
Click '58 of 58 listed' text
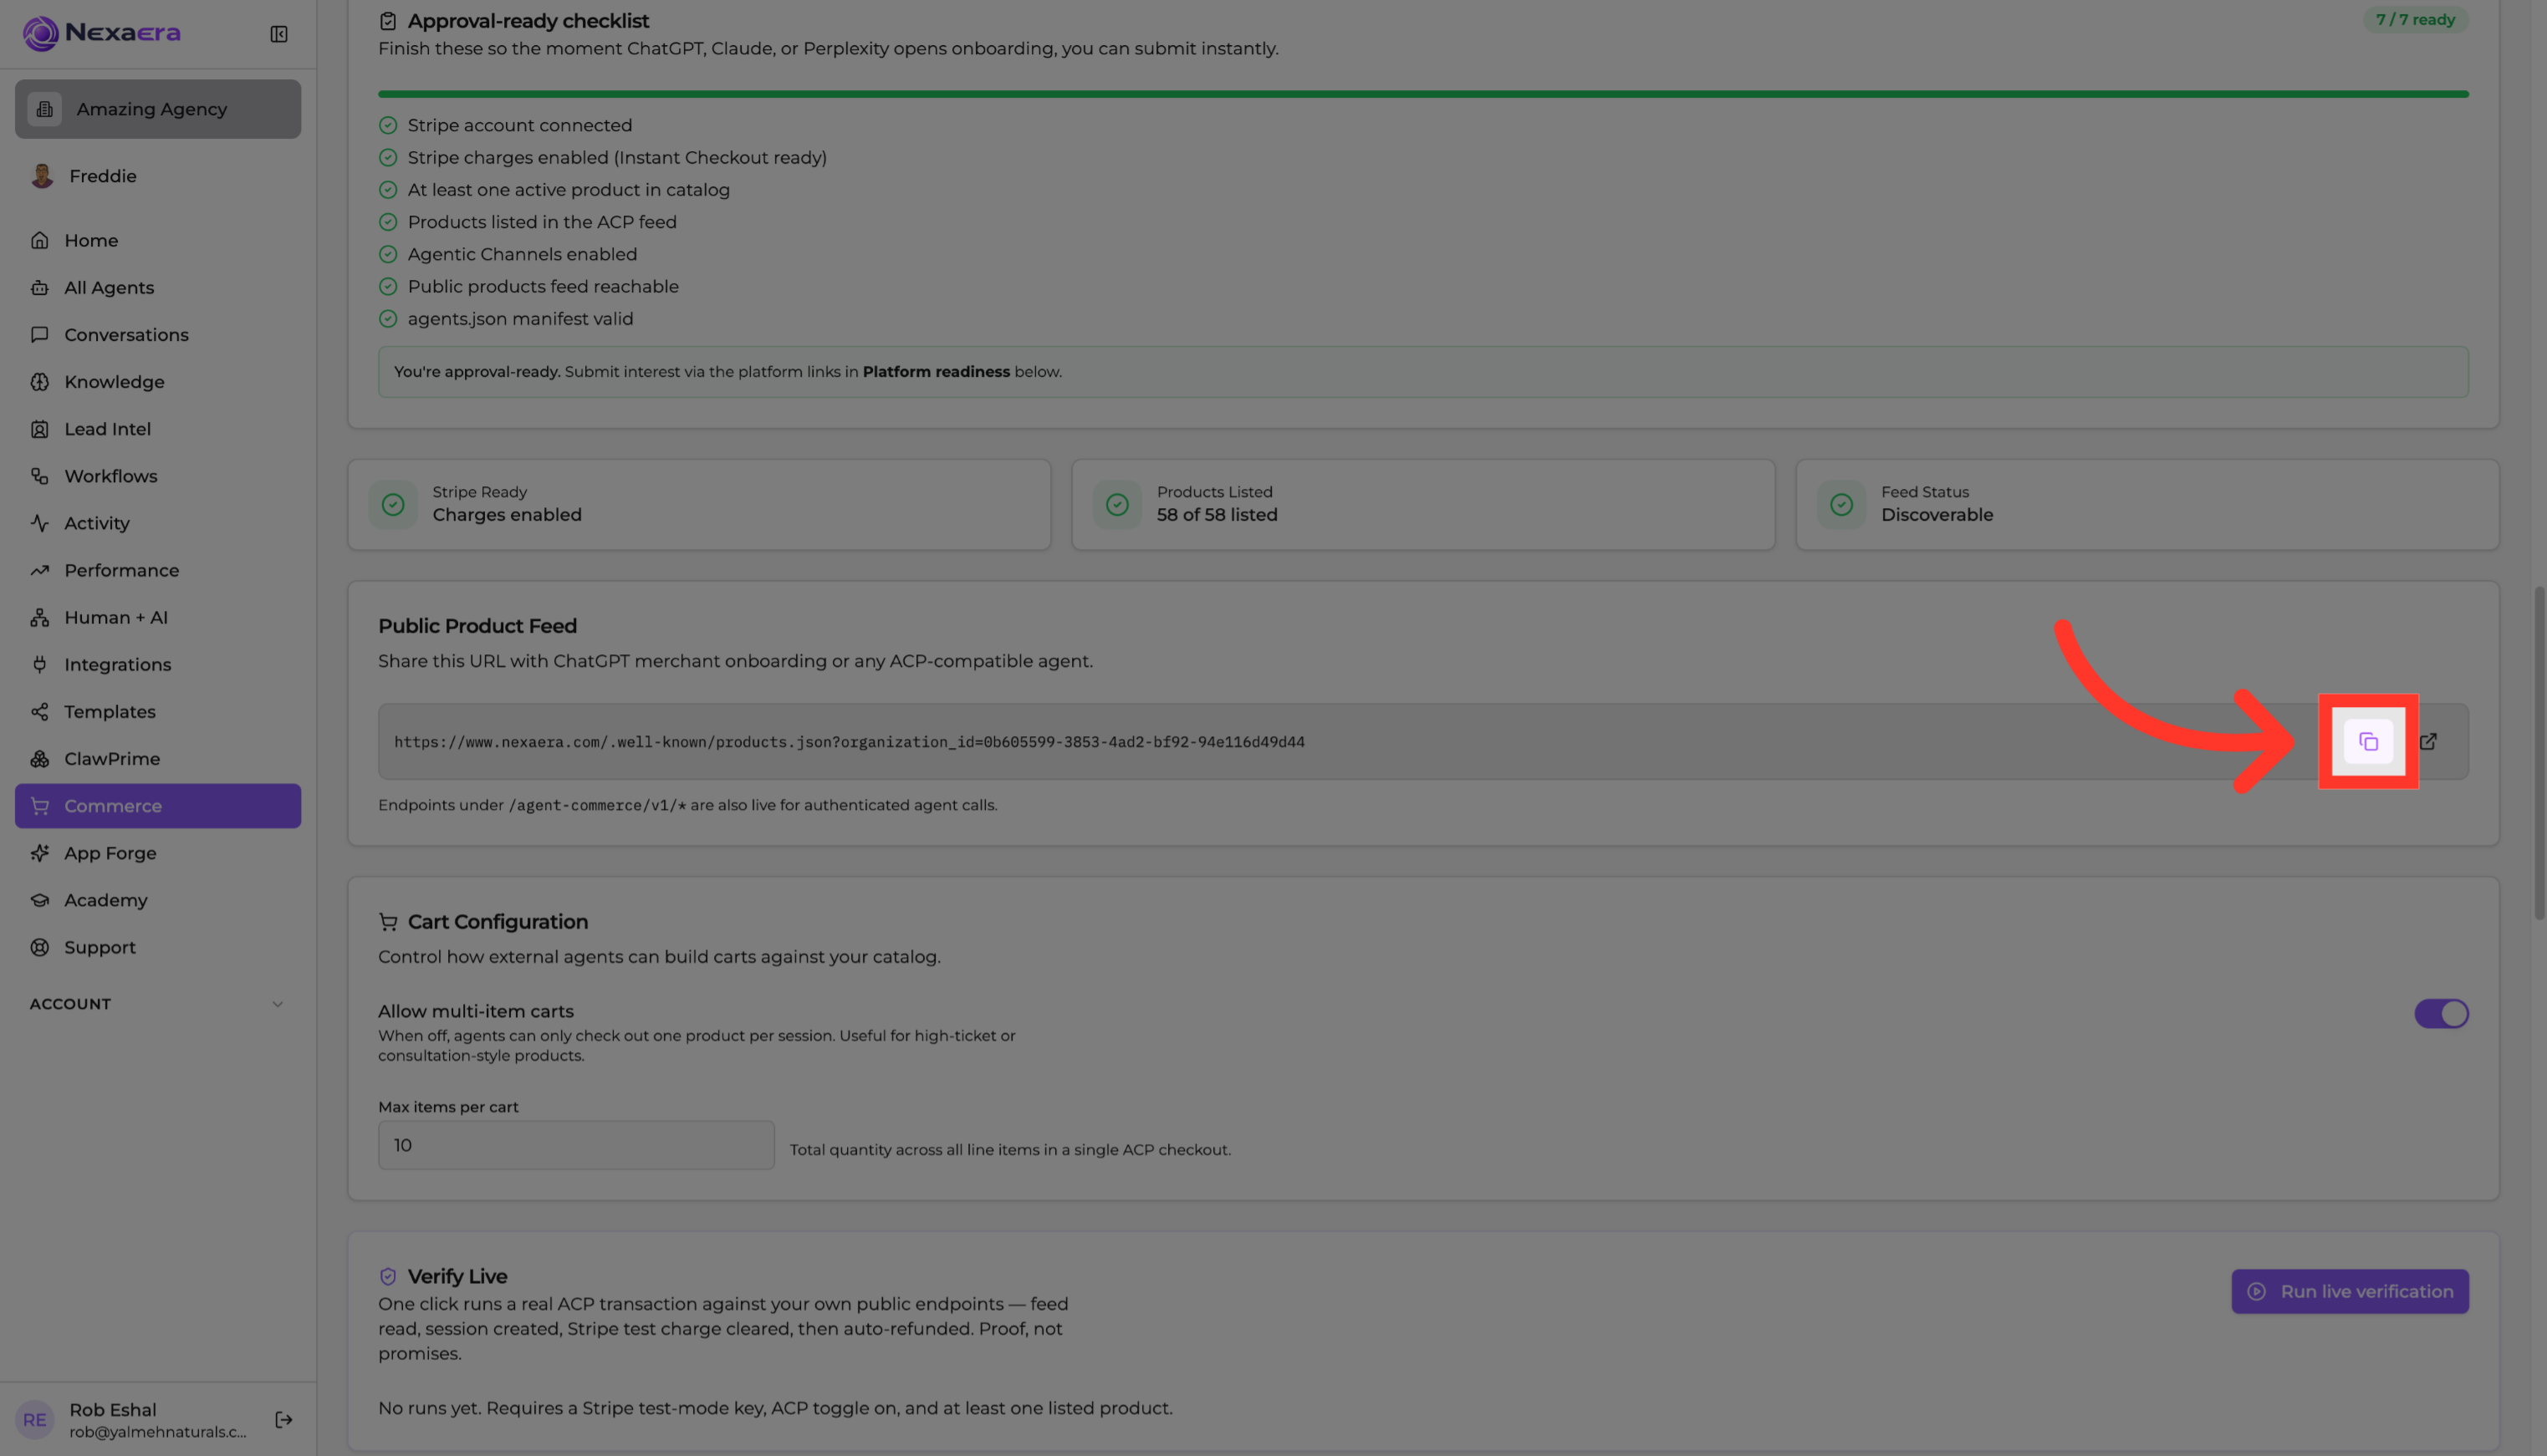click(1217, 515)
